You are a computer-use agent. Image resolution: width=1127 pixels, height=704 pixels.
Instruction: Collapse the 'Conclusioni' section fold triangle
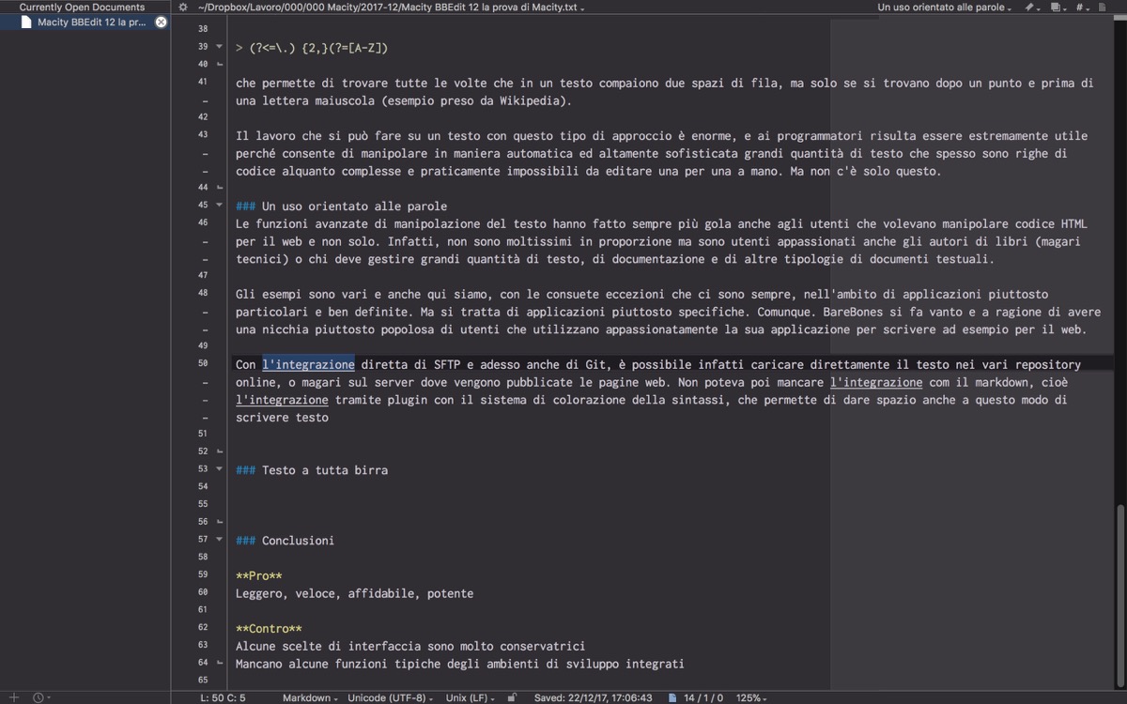click(x=220, y=540)
